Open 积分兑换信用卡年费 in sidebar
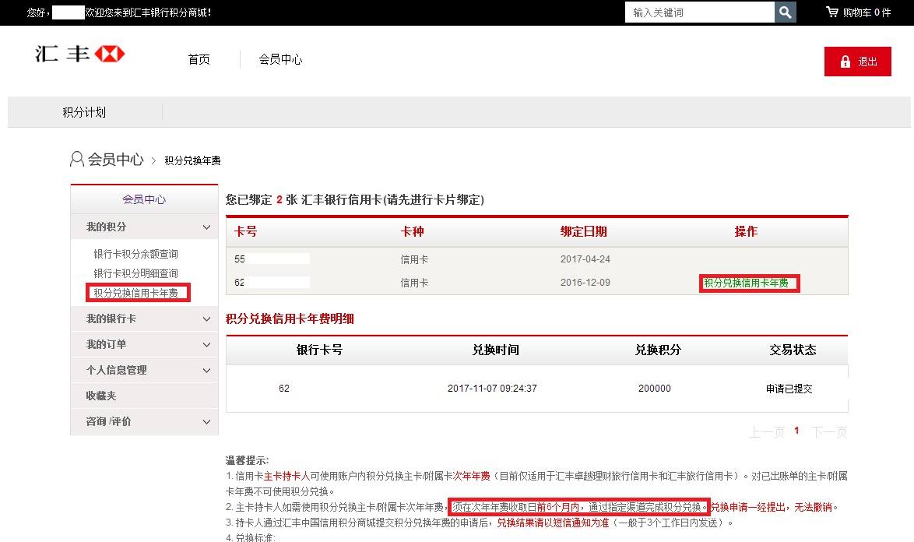The width and height of the screenshot is (914, 542). (135, 293)
